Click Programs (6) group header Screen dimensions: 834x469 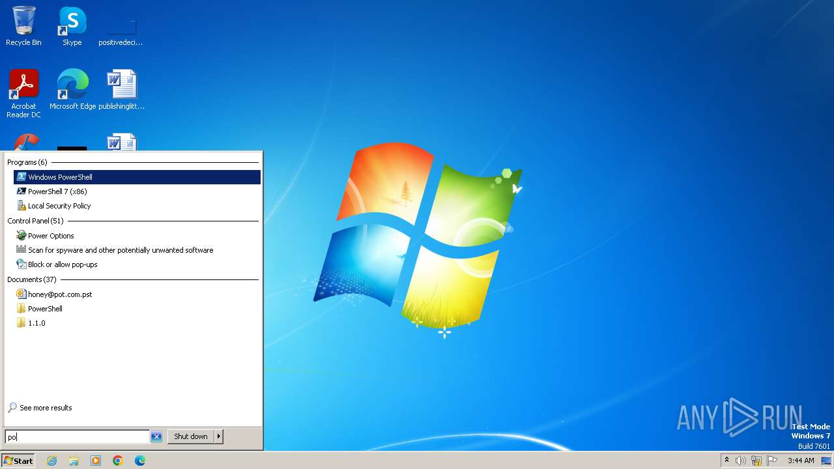27,162
